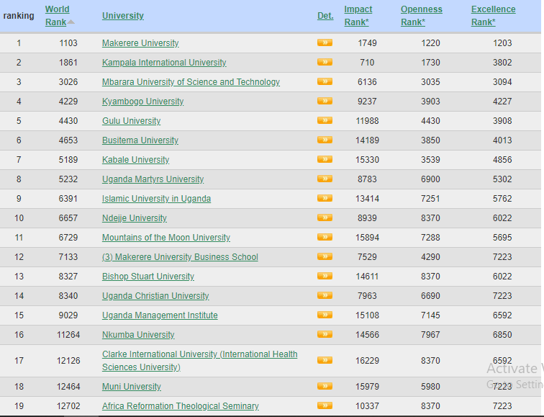Open Kampala International University link
The image size is (544, 417).
point(164,63)
